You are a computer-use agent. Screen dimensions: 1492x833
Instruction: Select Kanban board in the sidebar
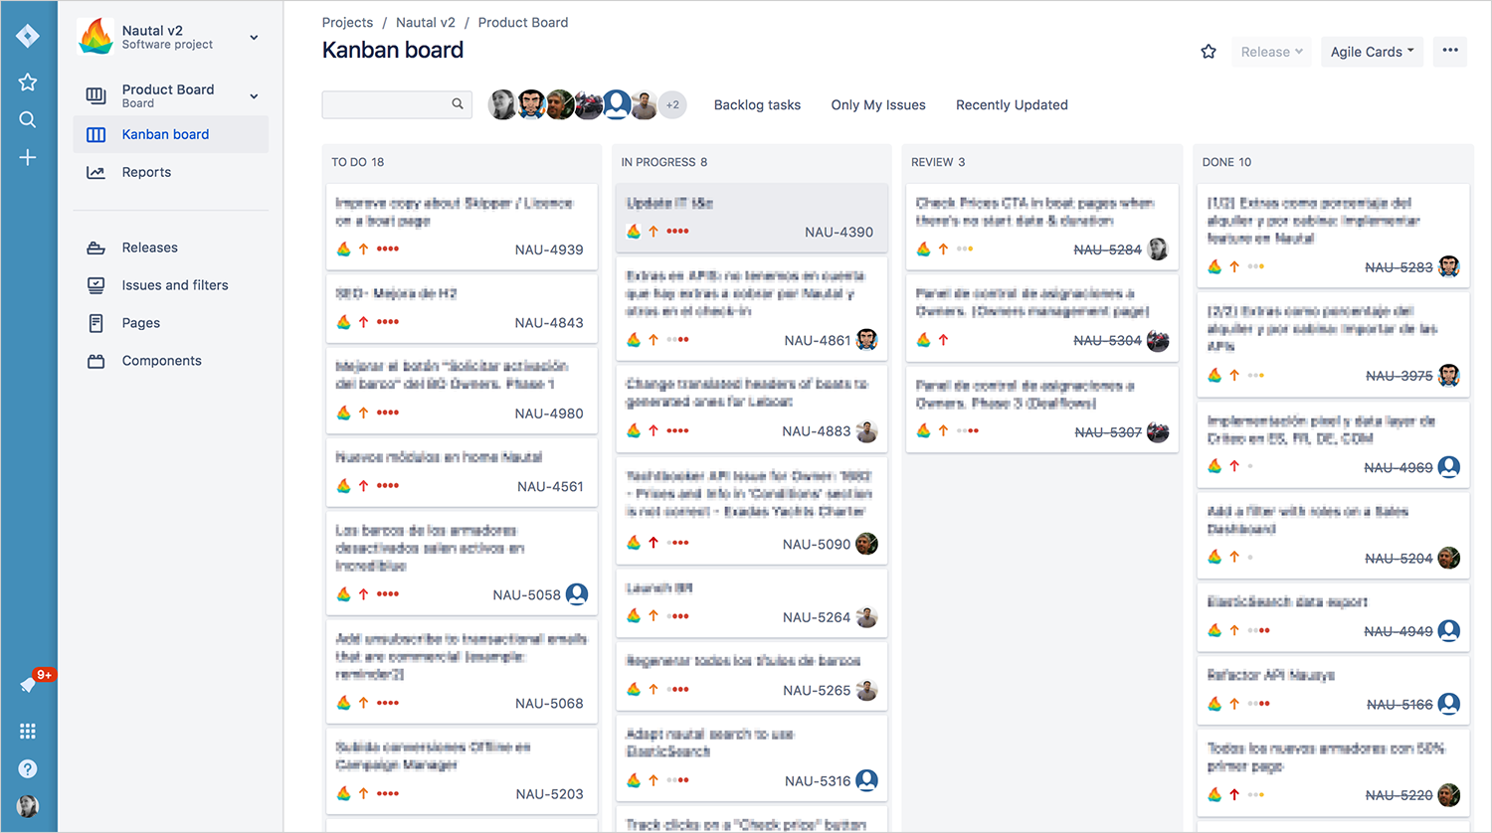point(171,134)
